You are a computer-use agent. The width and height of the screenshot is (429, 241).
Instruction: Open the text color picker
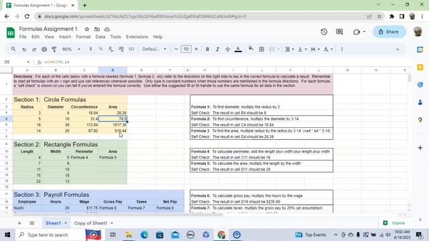point(238,49)
